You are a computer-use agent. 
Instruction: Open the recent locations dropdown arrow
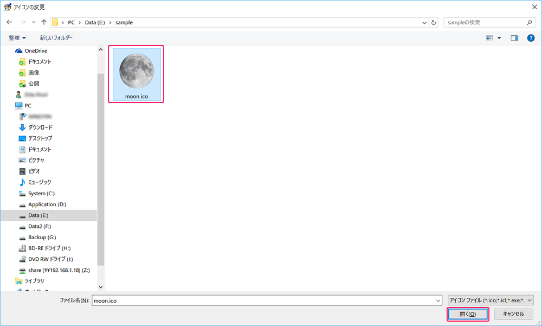pos(34,22)
